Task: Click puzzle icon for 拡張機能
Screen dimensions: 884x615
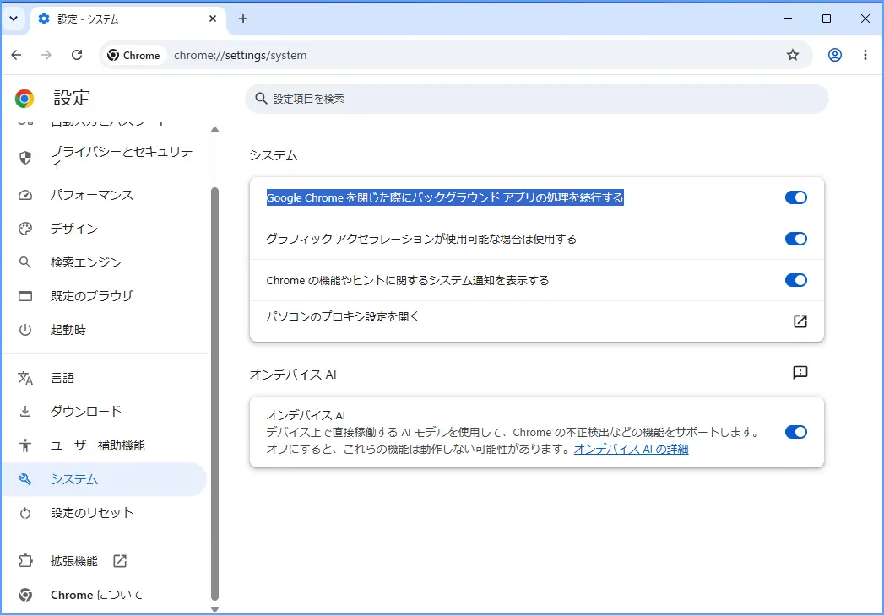Action: 25,561
